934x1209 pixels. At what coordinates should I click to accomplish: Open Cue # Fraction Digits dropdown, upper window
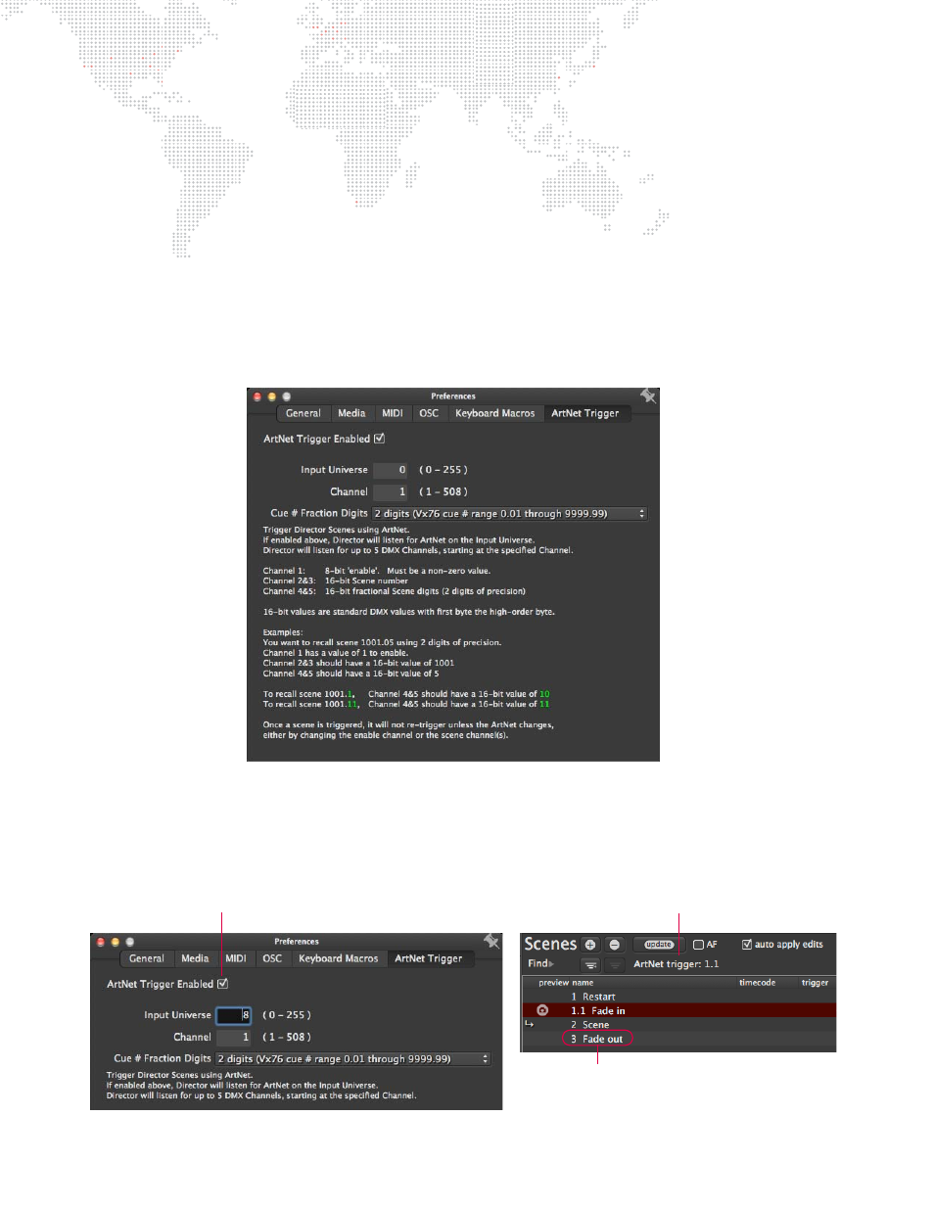510,514
